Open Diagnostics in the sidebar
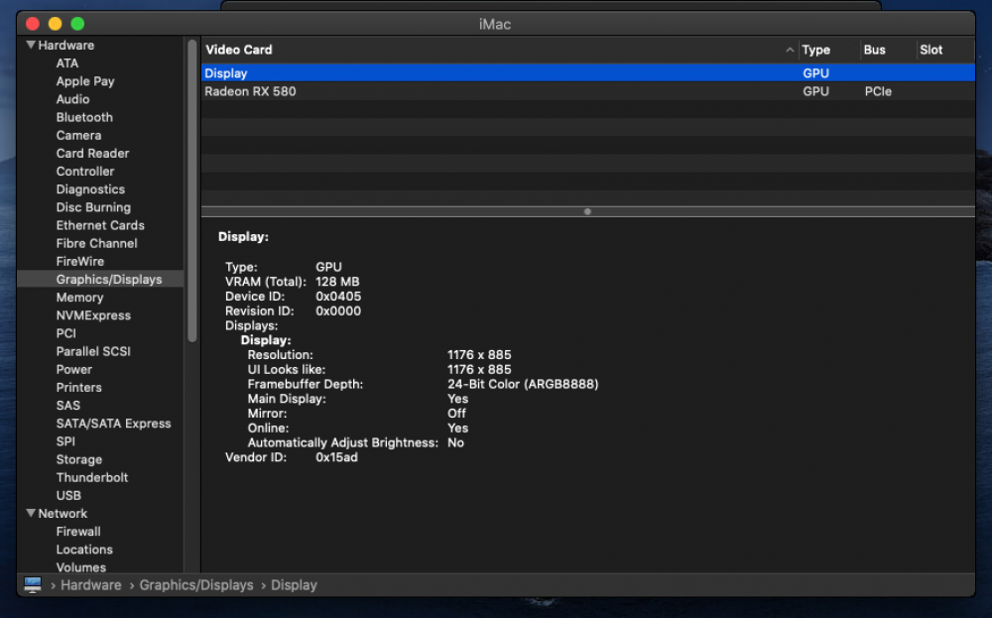This screenshot has width=992, height=618. [90, 189]
